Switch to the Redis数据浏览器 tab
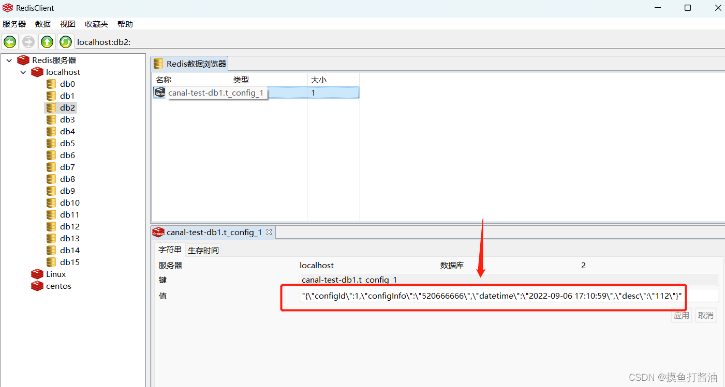Image resolution: width=725 pixels, height=387 pixels. [x=190, y=64]
